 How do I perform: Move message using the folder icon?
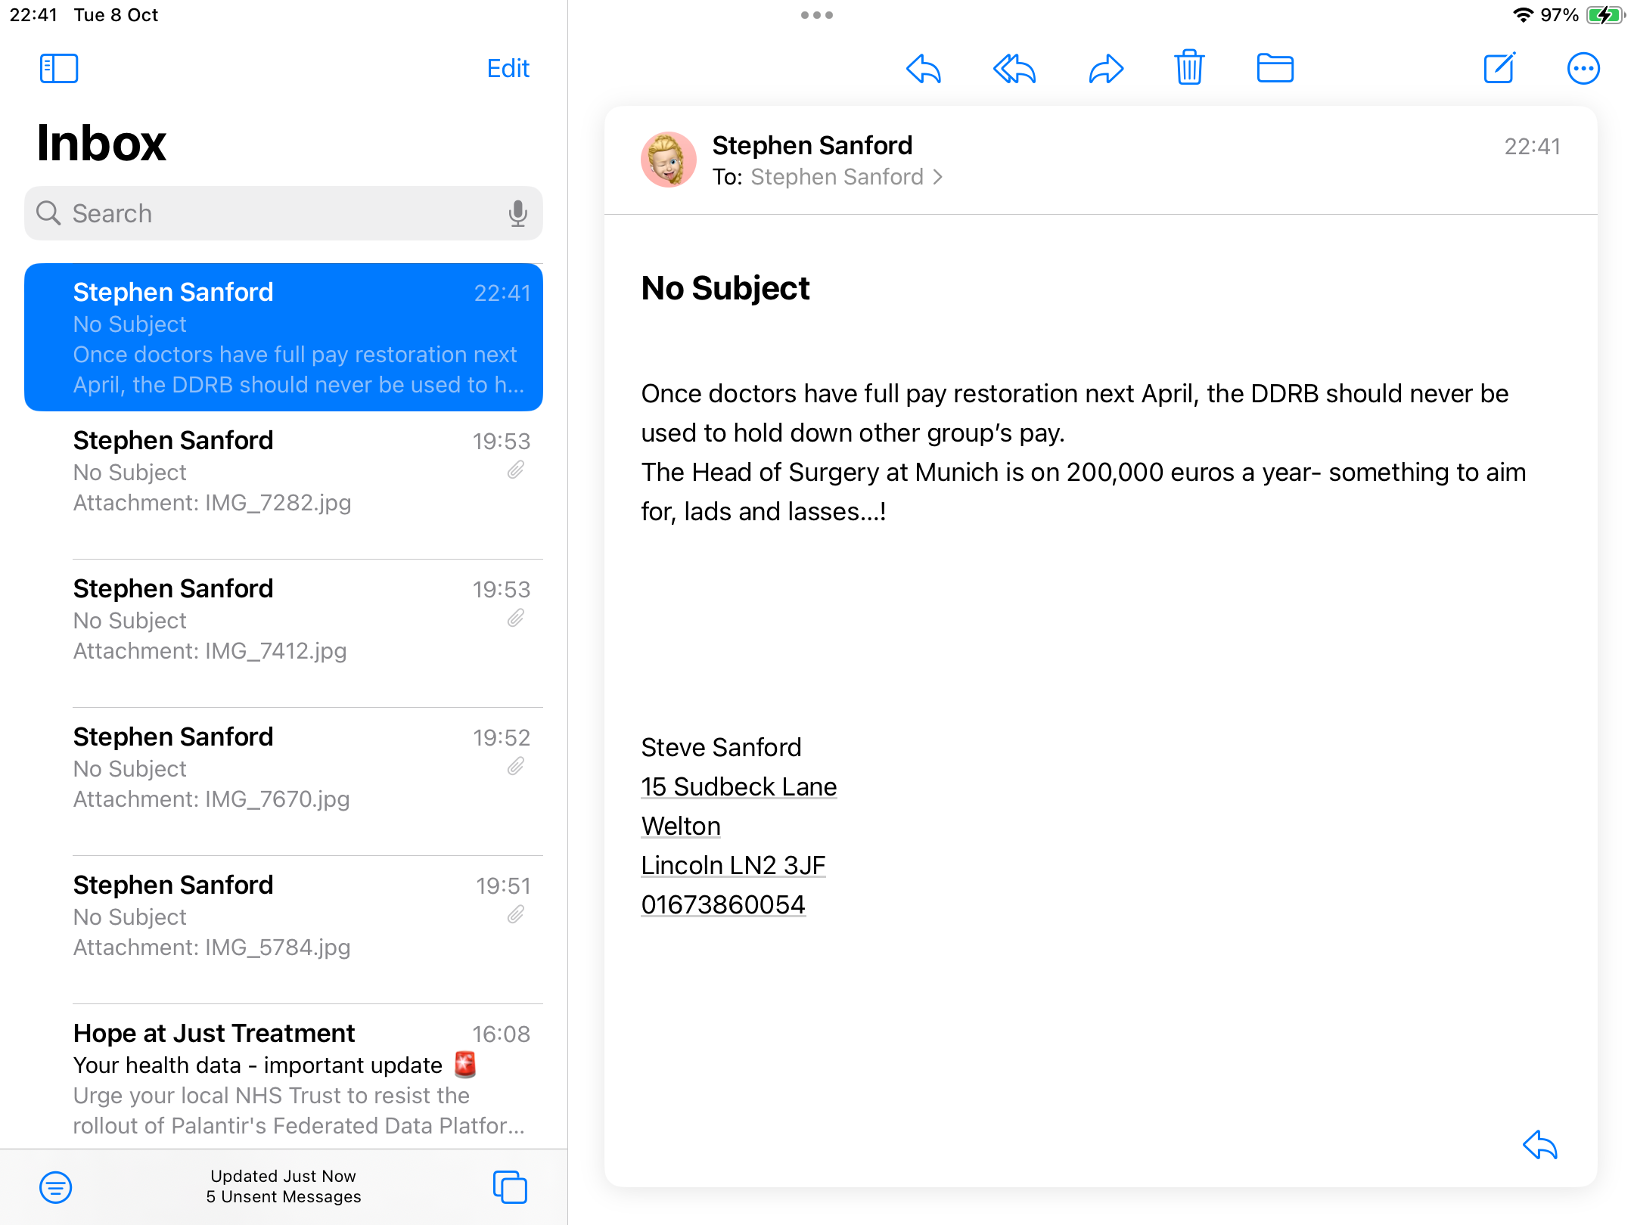(x=1275, y=69)
